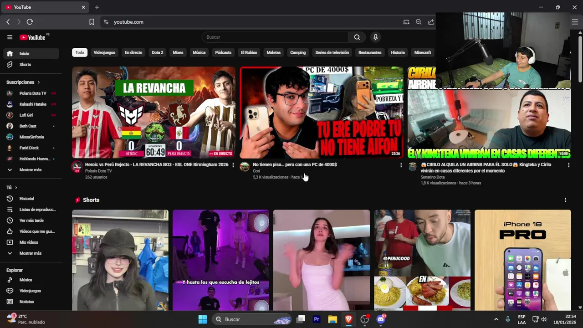Close the YouTube browser tab

83,7
